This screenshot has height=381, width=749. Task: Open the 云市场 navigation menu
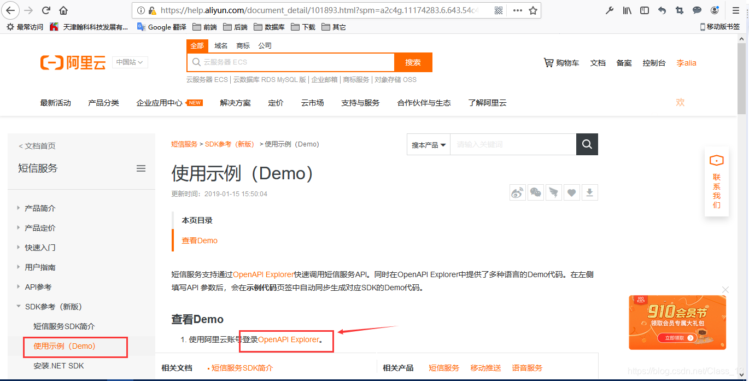click(x=312, y=103)
